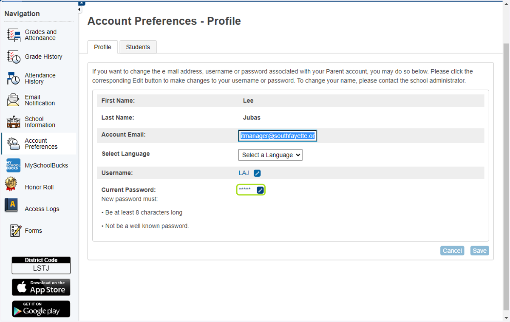Switch to the Profile tab
The height and width of the screenshot is (322, 510).
point(102,47)
